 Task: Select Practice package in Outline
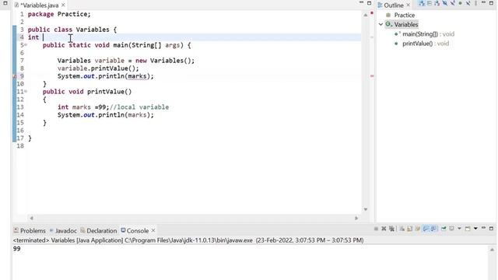404,15
